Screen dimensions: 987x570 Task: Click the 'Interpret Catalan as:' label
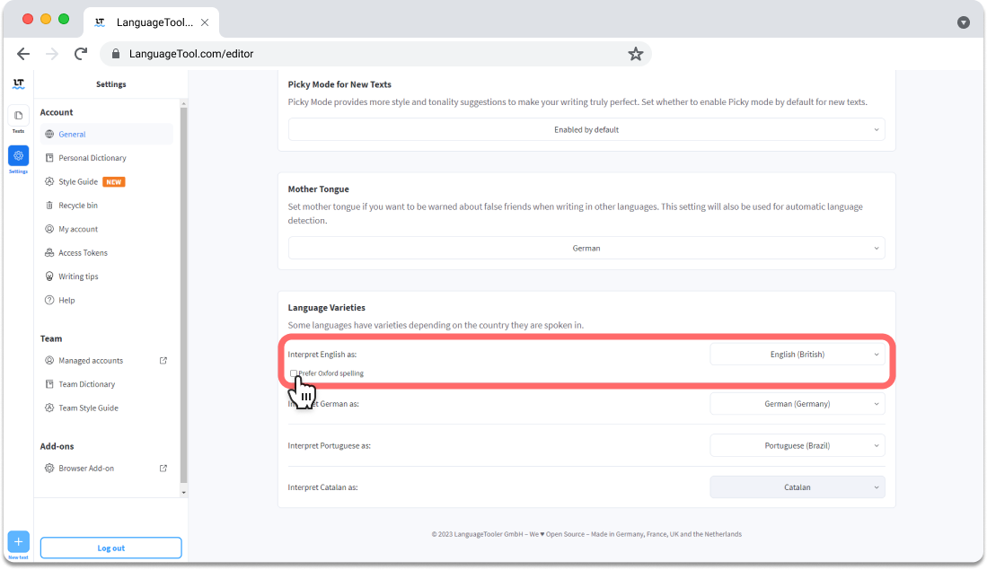point(323,487)
